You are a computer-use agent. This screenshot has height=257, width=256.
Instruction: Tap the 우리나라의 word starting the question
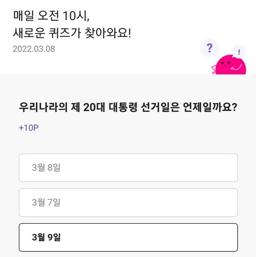tap(43, 108)
